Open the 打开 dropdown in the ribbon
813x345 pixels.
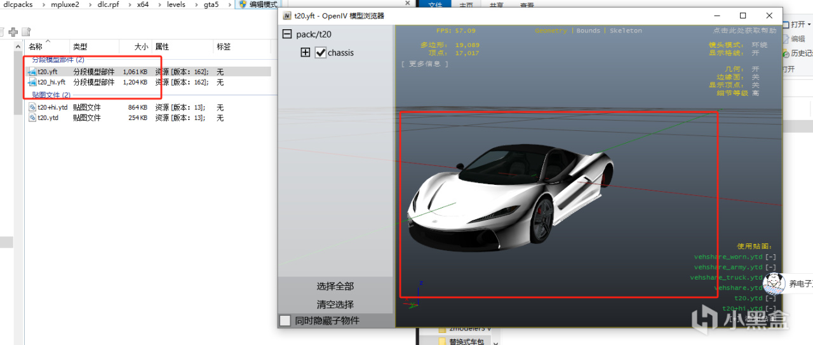point(801,25)
